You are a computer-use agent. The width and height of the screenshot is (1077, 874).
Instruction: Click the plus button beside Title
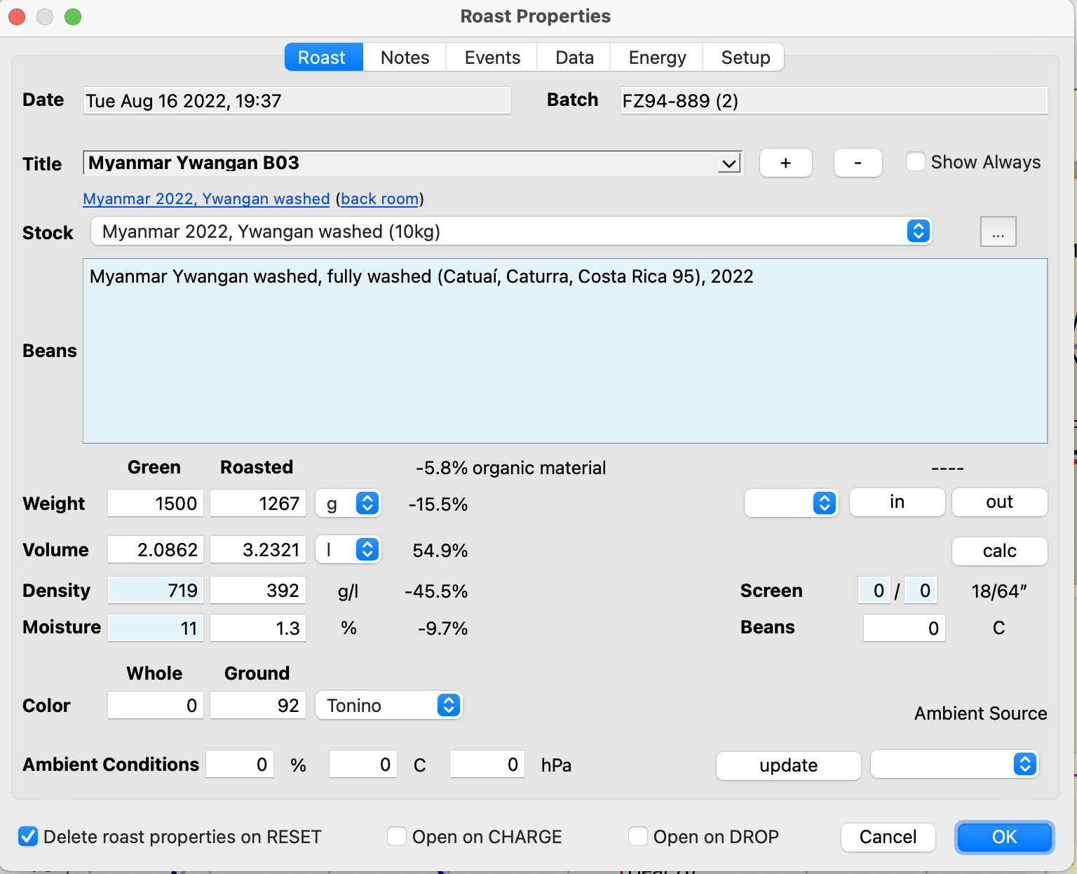click(785, 163)
